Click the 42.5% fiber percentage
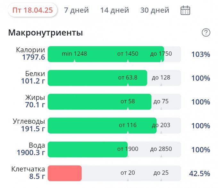Screen dimensions: 218x188 [199, 174]
